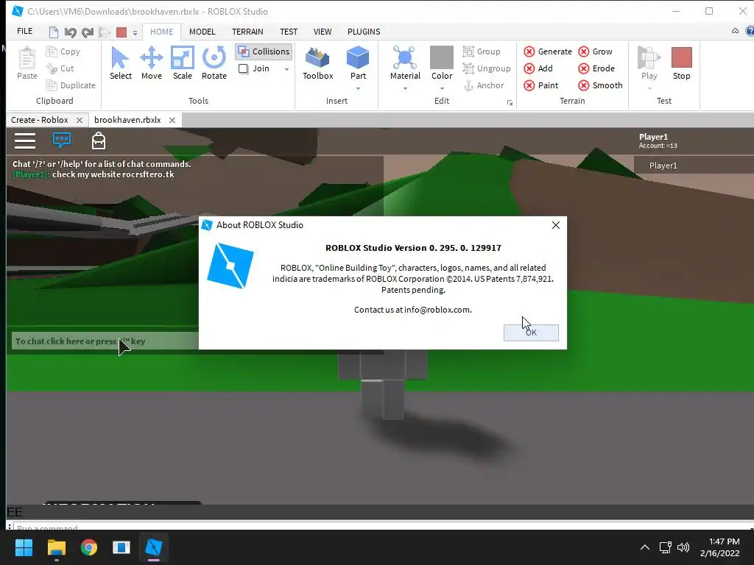Redo the last action
This screenshot has height=565, width=754.
pos(87,32)
